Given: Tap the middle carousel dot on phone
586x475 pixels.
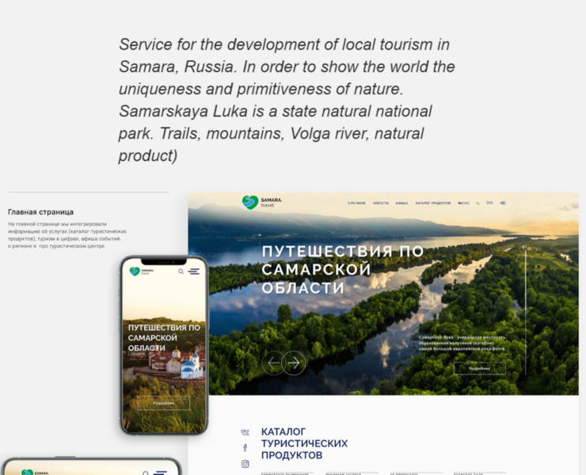Looking at the screenshot, I should point(164,388).
